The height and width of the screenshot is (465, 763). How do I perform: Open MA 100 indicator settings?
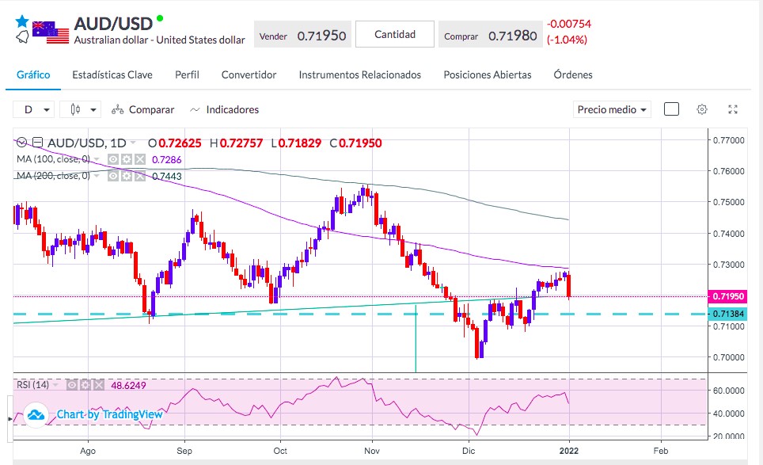coord(127,159)
